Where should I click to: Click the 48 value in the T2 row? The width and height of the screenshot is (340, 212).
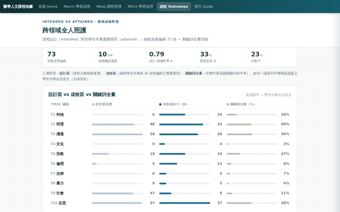tap(152, 124)
